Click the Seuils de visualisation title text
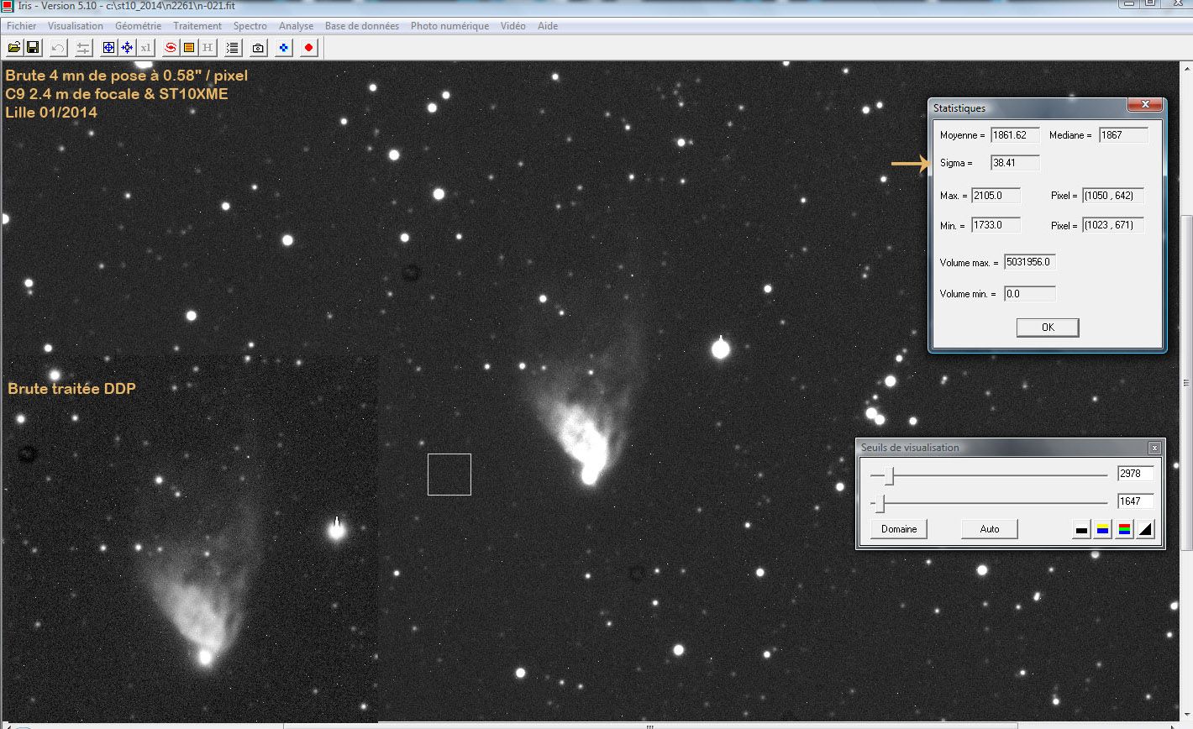This screenshot has height=729, width=1193. pyautogui.click(x=910, y=448)
